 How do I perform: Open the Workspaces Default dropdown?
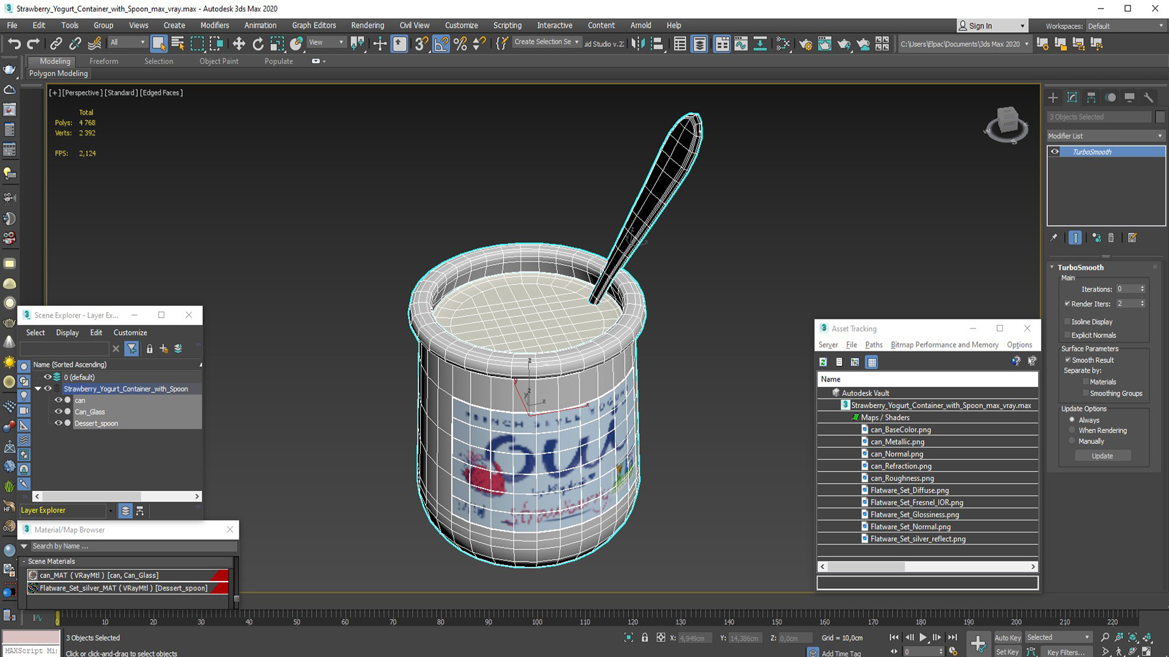click(1125, 26)
